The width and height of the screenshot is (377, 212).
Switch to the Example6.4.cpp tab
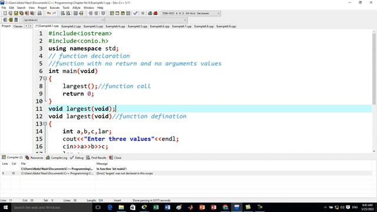pos(115,26)
